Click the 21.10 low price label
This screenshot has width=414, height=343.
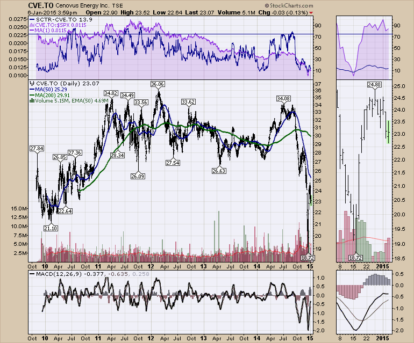51,229
